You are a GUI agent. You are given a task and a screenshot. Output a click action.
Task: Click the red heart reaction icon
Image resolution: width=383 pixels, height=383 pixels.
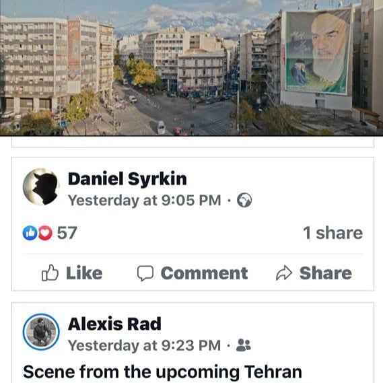click(45, 233)
